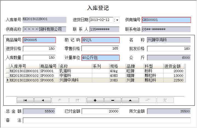The height and width of the screenshot is (128, 197).
Task: Open the 进货日期 date picker dropdown
Action: (117, 20)
